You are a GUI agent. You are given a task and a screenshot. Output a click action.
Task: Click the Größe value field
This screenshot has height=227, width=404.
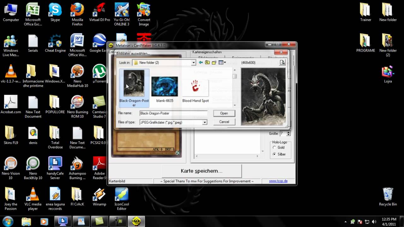[283, 133]
